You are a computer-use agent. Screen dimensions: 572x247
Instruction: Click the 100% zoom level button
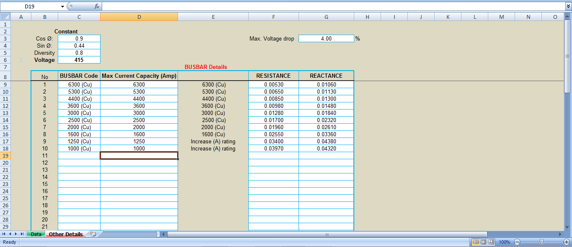point(504,242)
